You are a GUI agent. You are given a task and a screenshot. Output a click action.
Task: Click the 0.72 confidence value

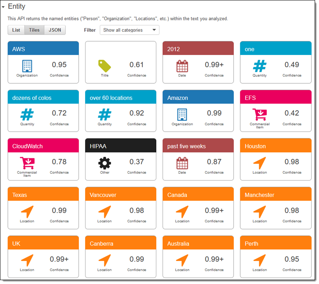pos(59,113)
